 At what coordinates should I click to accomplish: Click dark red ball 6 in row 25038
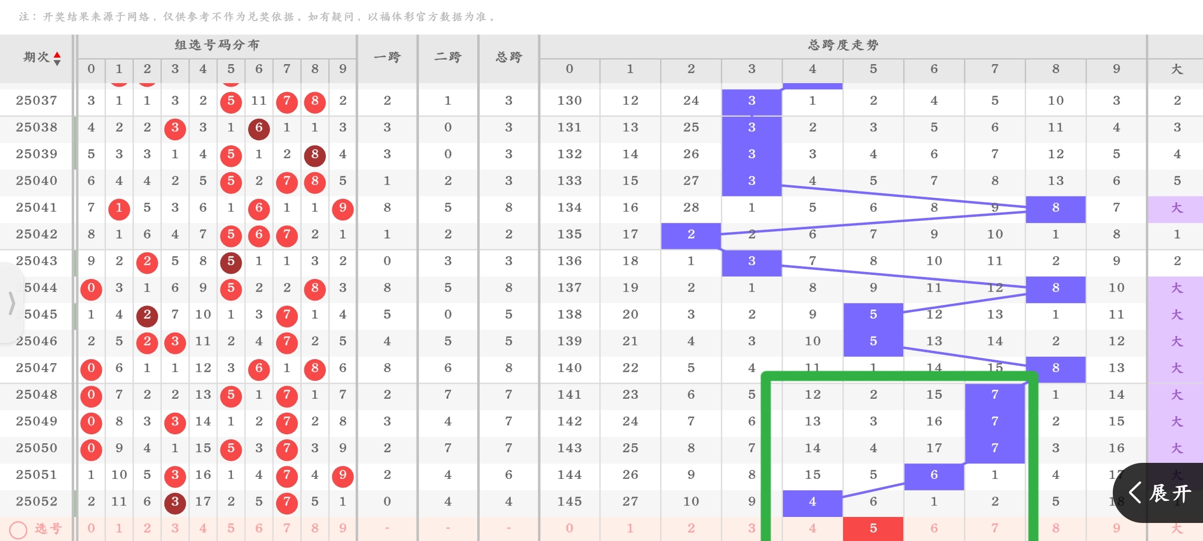click(x=259, y=129)
